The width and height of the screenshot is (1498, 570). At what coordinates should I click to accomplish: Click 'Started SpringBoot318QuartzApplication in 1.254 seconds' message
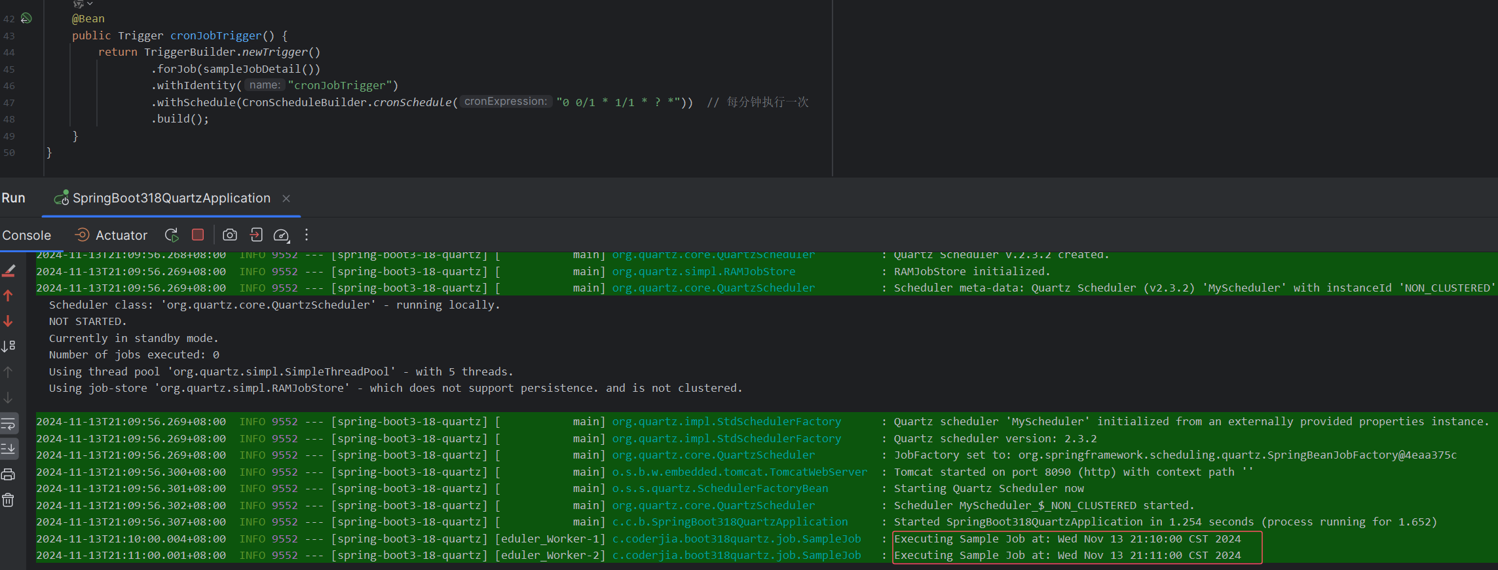[x=1165, y=522]
